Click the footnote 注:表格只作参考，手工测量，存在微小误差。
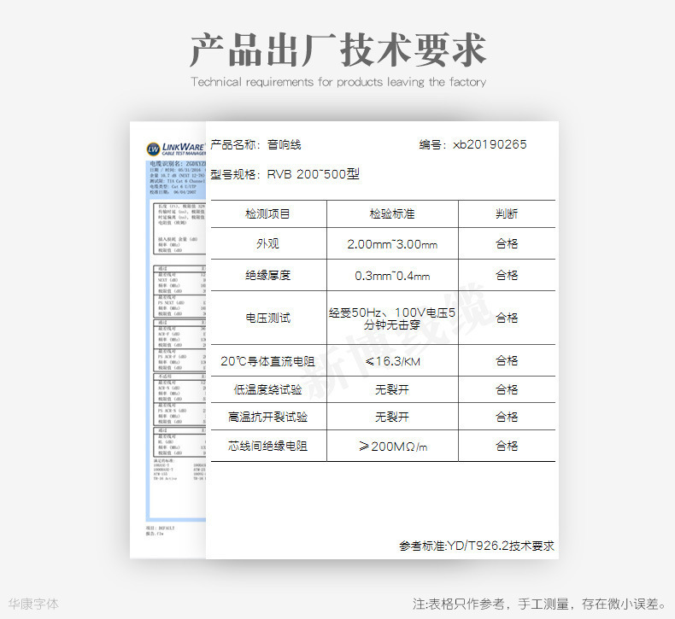 pos(540,604)
